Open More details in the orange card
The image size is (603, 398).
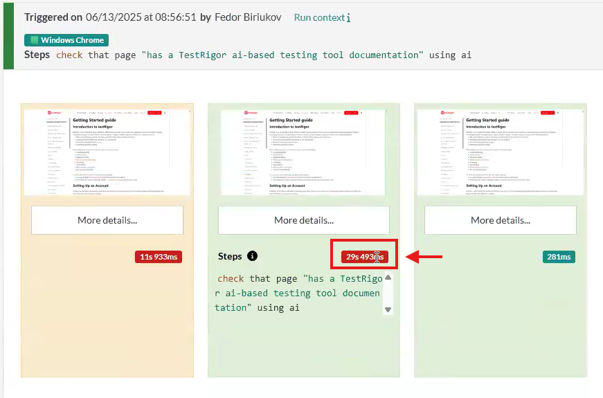107,220
